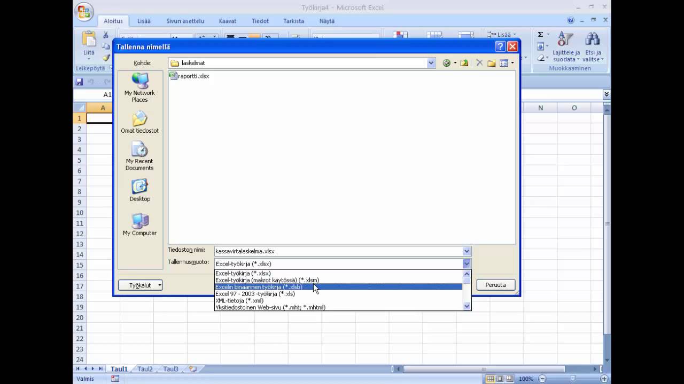
Task: Click the Copy icon in Leikepöytä group
Action: 106,46
